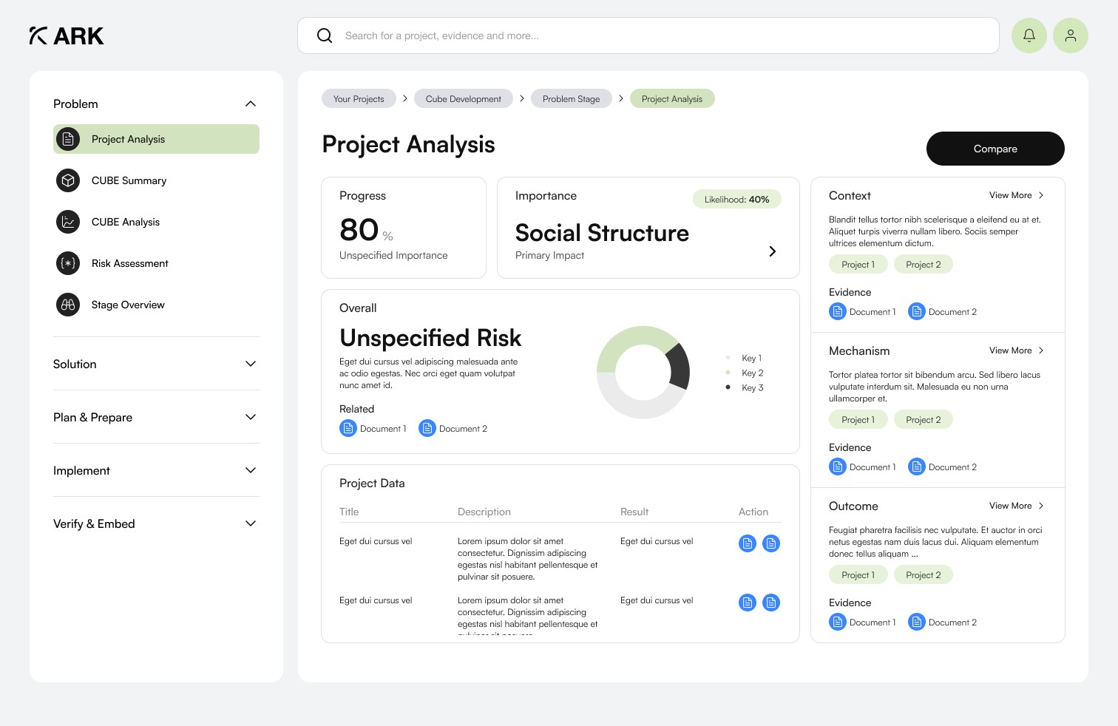Image resolution: width=1118 pixels, height=726 pixels.
Task: Click the Likelihood: 40% badge
Action: [x=736, y=199]
